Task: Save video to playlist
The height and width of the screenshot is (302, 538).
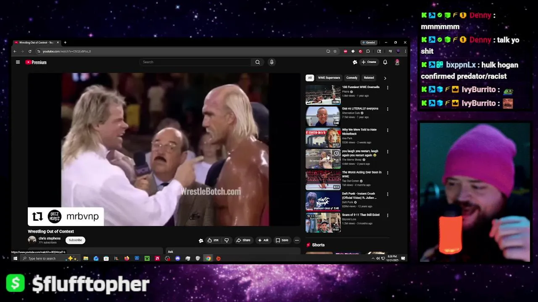Action: [282, 240]
